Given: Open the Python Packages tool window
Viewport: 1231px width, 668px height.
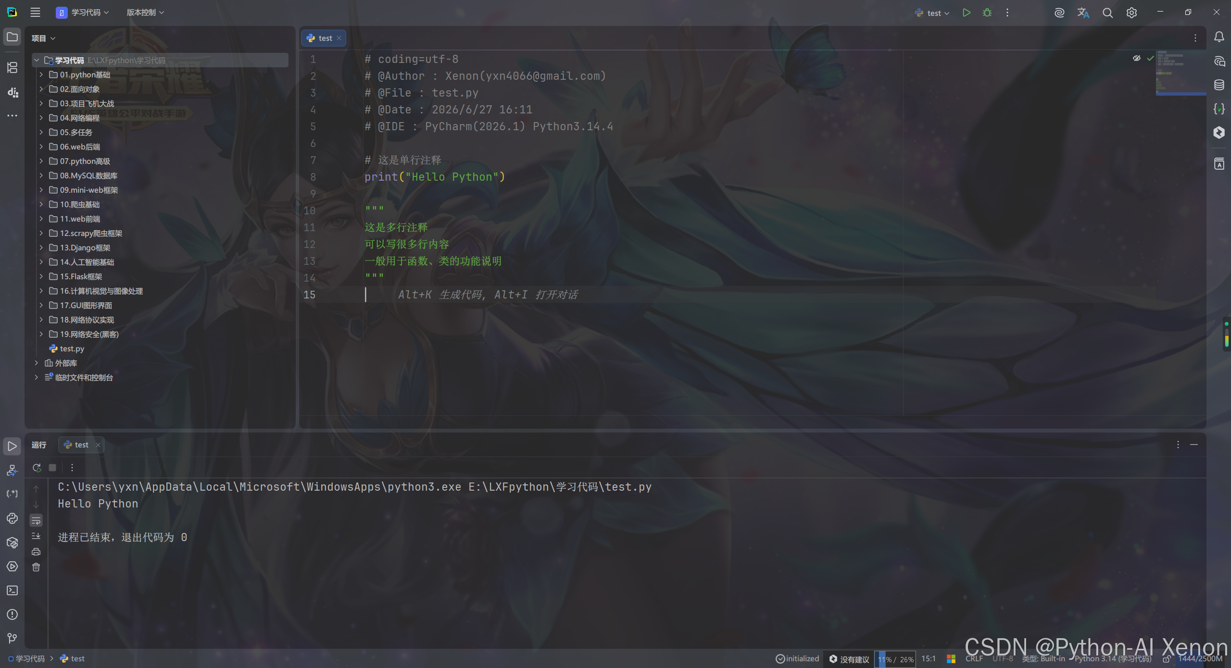Looking at the screenshot, I should 13,543.
